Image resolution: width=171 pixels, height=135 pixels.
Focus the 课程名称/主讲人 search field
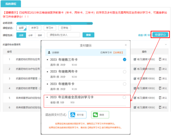[63, 35]
